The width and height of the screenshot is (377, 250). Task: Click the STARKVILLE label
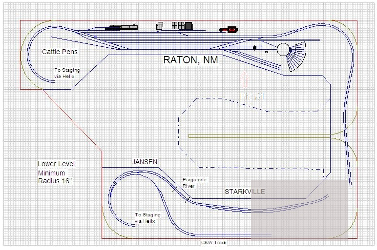(x=244, y=192)
